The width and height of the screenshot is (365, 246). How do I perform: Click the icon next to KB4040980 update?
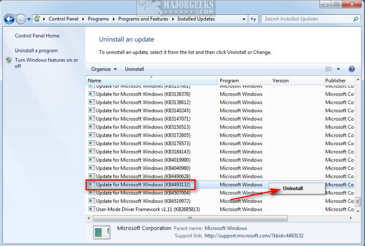92,167
